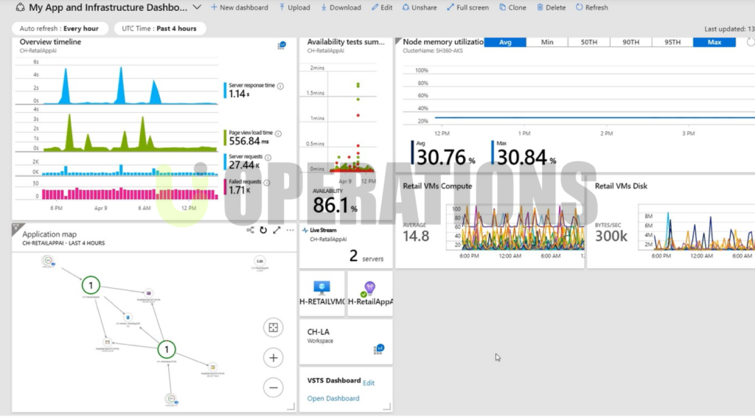This screenshot has width=755, height=417.
Task: Upload a dashboard file
Action: [295, 7]
